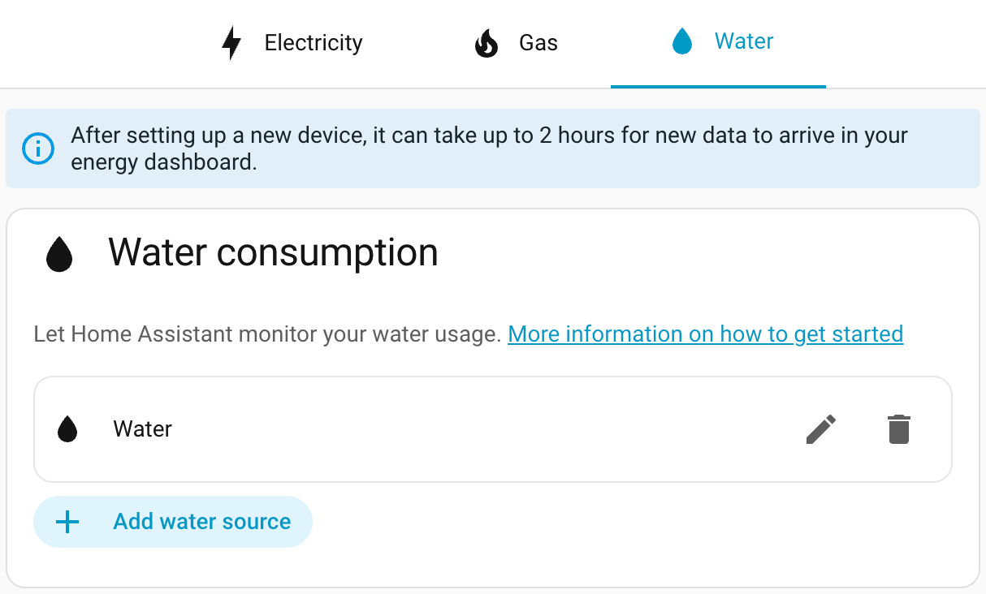
Task: Click the Water source row
Action: pyautogui.click(x=406, y=429)
